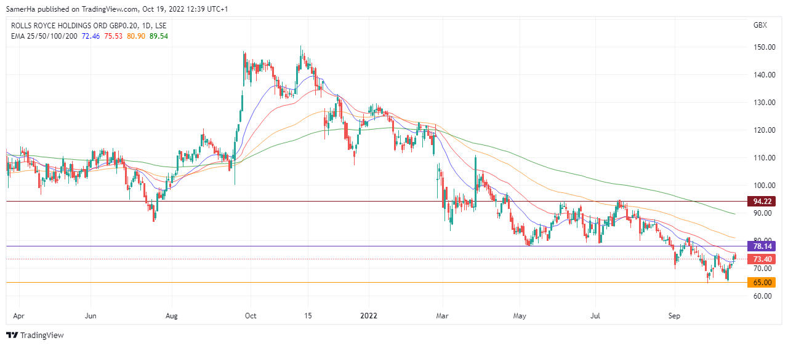Open the GBX currency label
This screenshot has height=346, width=788.
coord(760,25)
